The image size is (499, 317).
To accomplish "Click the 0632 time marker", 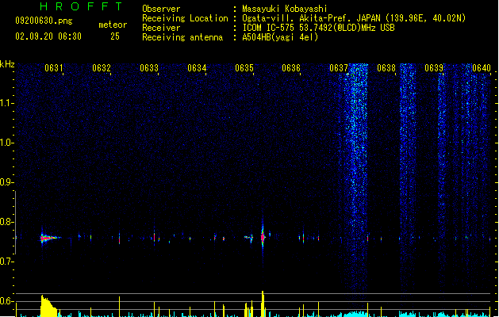I will pos(102,68).
